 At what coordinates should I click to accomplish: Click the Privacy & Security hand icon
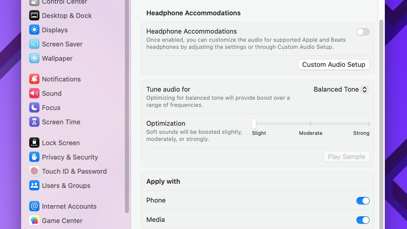click(34, 157)
